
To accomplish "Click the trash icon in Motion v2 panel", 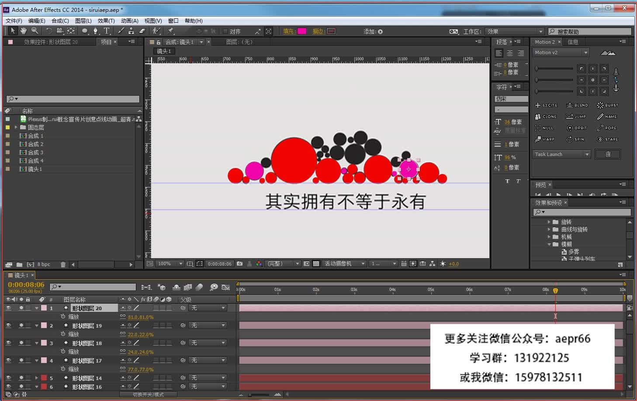I will [x=608, y=154].
